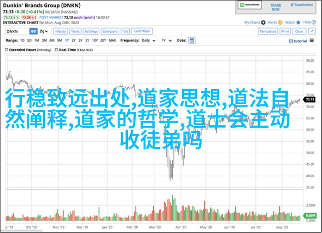Image resolution: width=322 pixels, height=233 pixels.
Task: Click the red 73.88 x 1 ask quote
Action: tap(29, 18)
